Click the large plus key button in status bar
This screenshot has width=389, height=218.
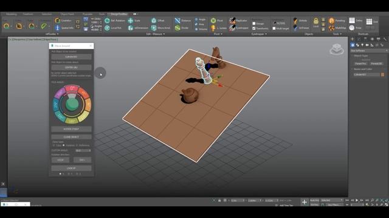[304, 202]
